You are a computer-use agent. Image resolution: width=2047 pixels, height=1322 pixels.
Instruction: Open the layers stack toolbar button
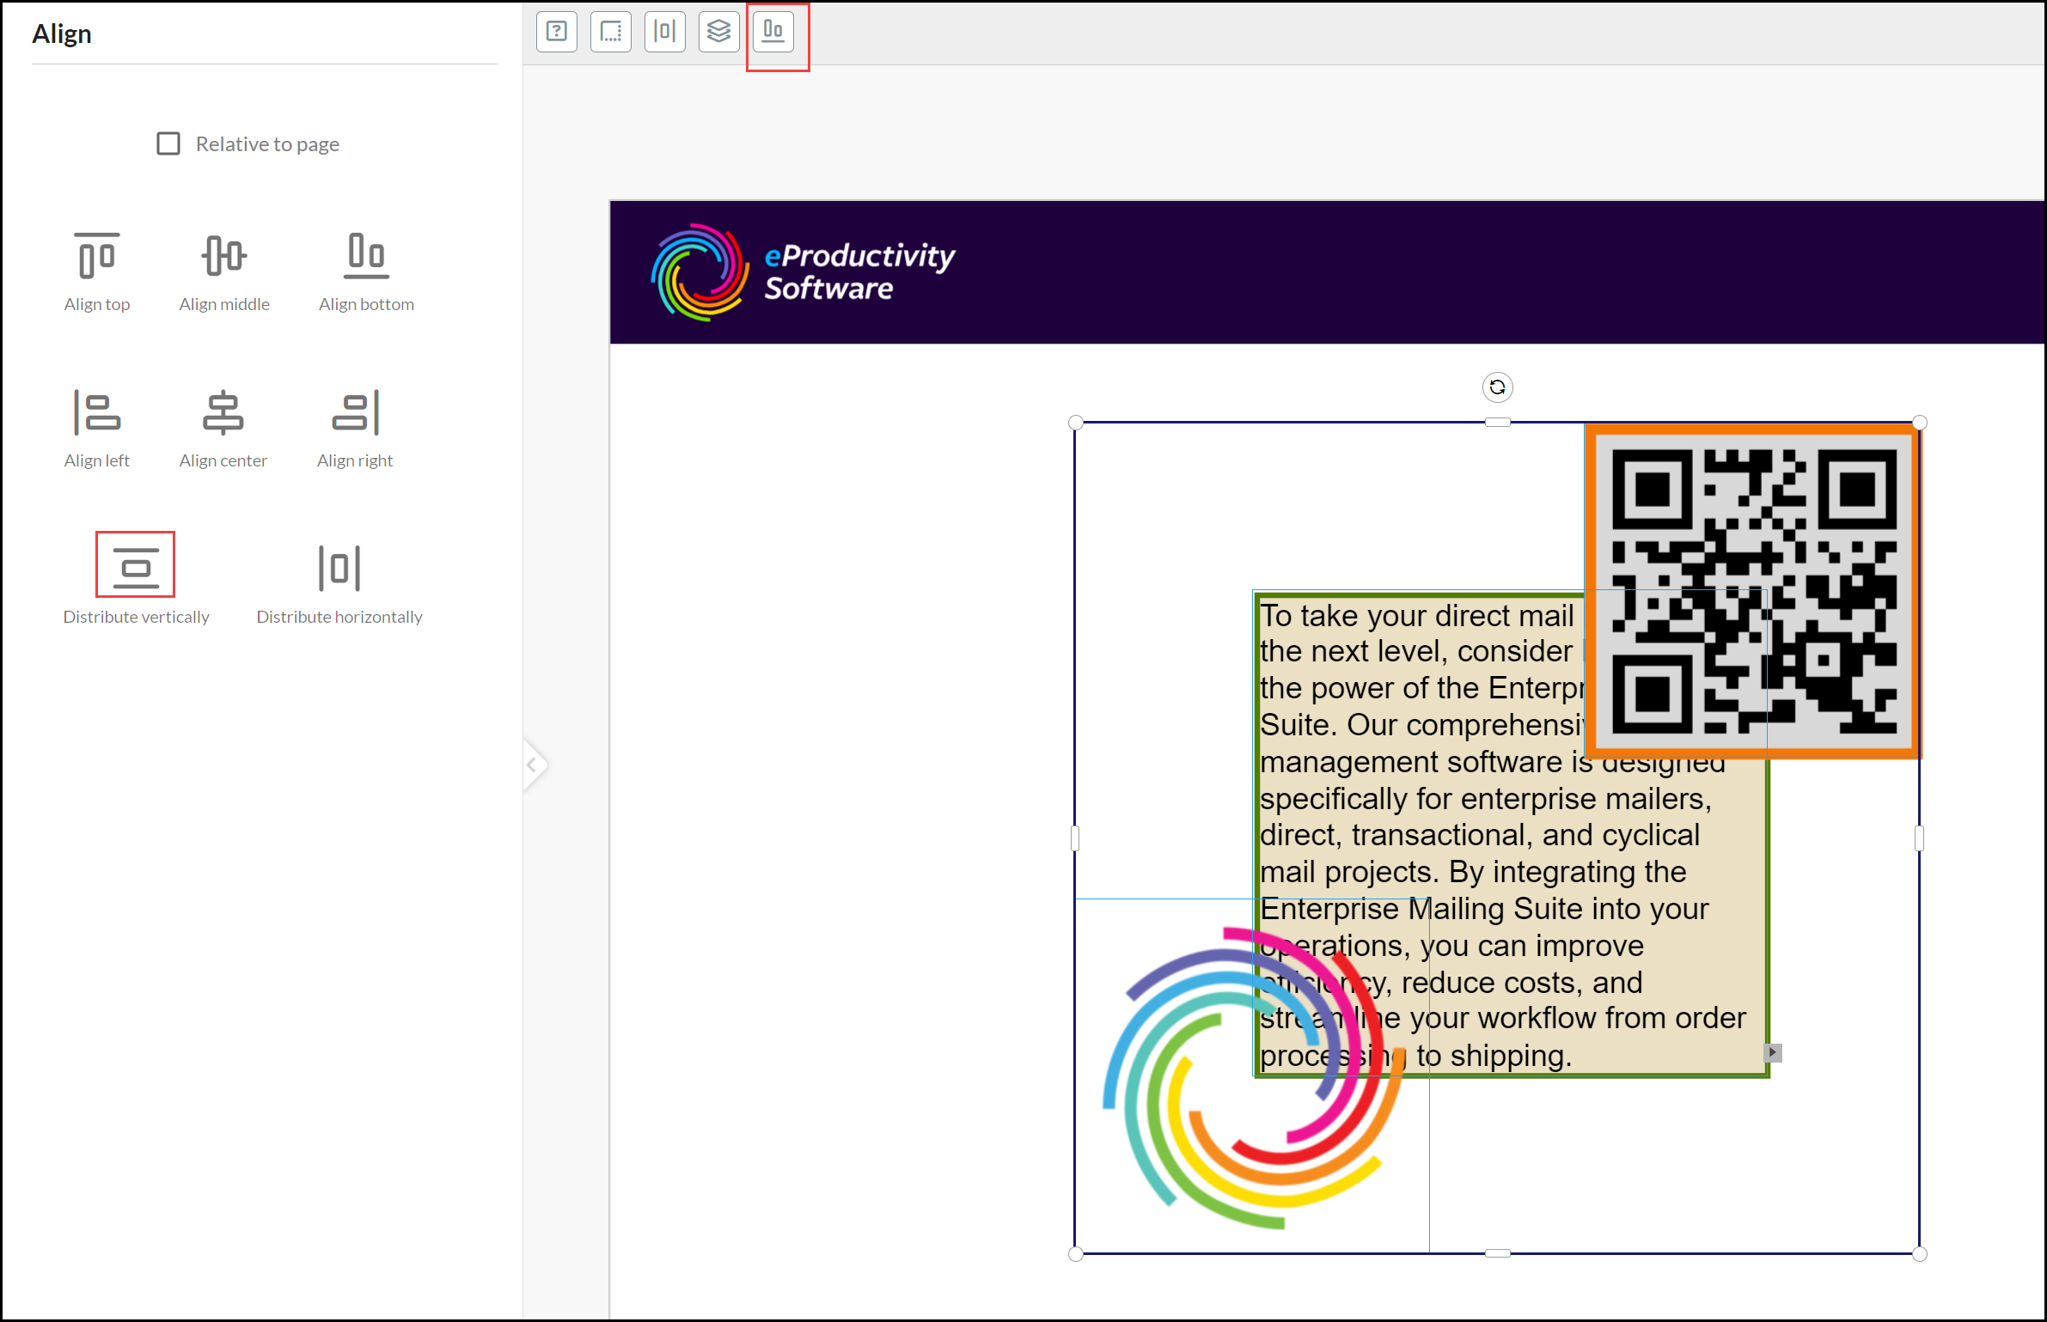[x=719, y=32]
